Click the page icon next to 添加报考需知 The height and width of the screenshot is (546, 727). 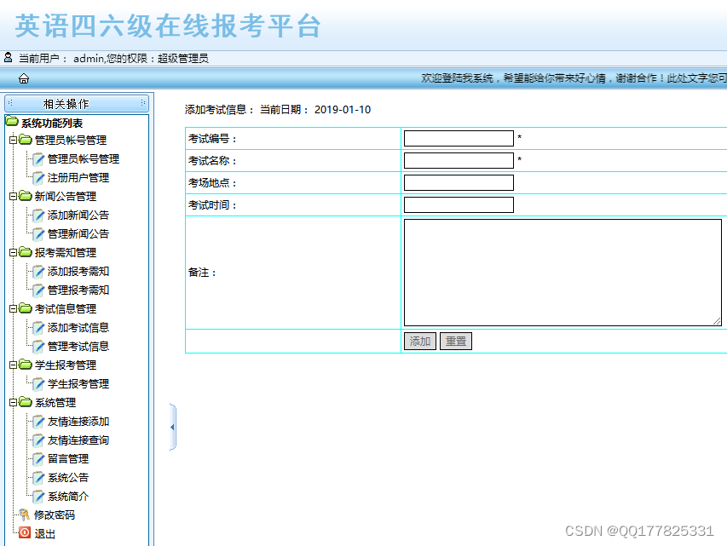38,272
